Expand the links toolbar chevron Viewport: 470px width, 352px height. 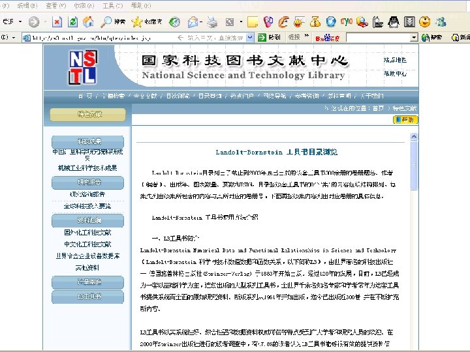coord(306,37)
